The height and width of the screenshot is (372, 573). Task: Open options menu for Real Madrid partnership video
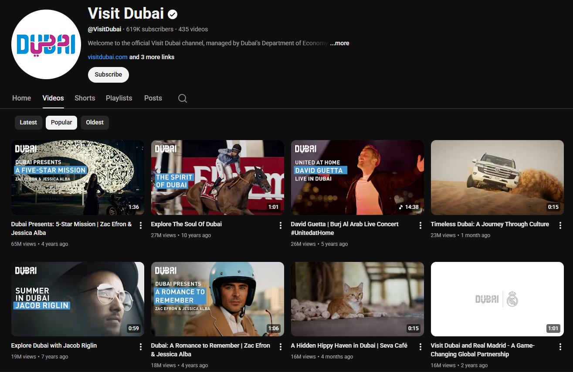coord(560,347)
